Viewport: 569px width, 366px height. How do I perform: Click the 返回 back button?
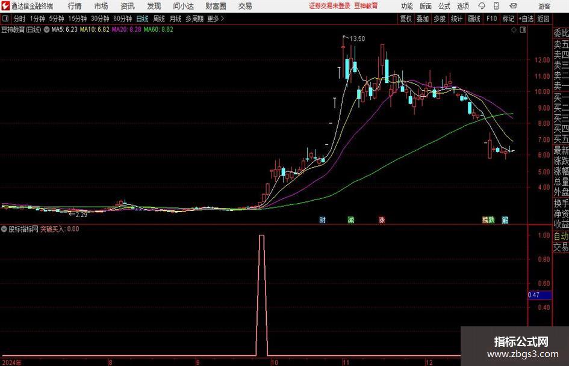coord(543,19)
